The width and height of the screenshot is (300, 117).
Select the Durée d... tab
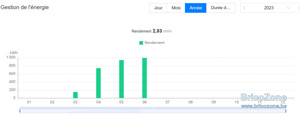point(221,8)
